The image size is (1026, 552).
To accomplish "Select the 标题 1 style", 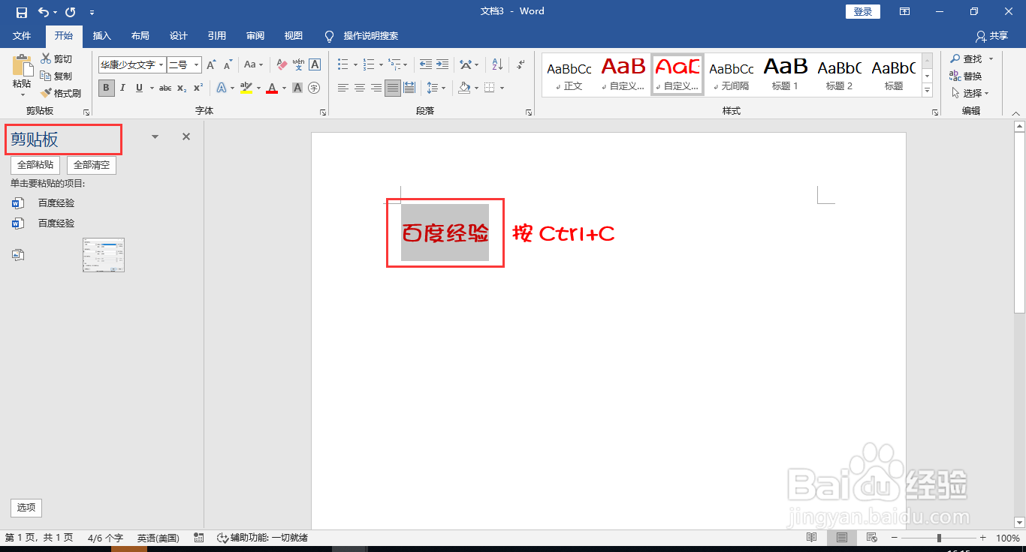I will [x=786, y=74].
